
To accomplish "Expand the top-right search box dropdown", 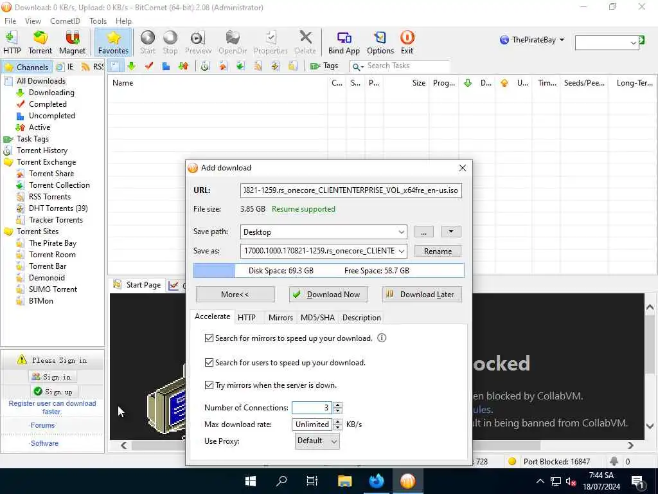I will click(x=633, y=43).
